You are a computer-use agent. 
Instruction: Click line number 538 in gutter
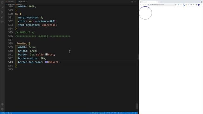(x=10, y=43)
